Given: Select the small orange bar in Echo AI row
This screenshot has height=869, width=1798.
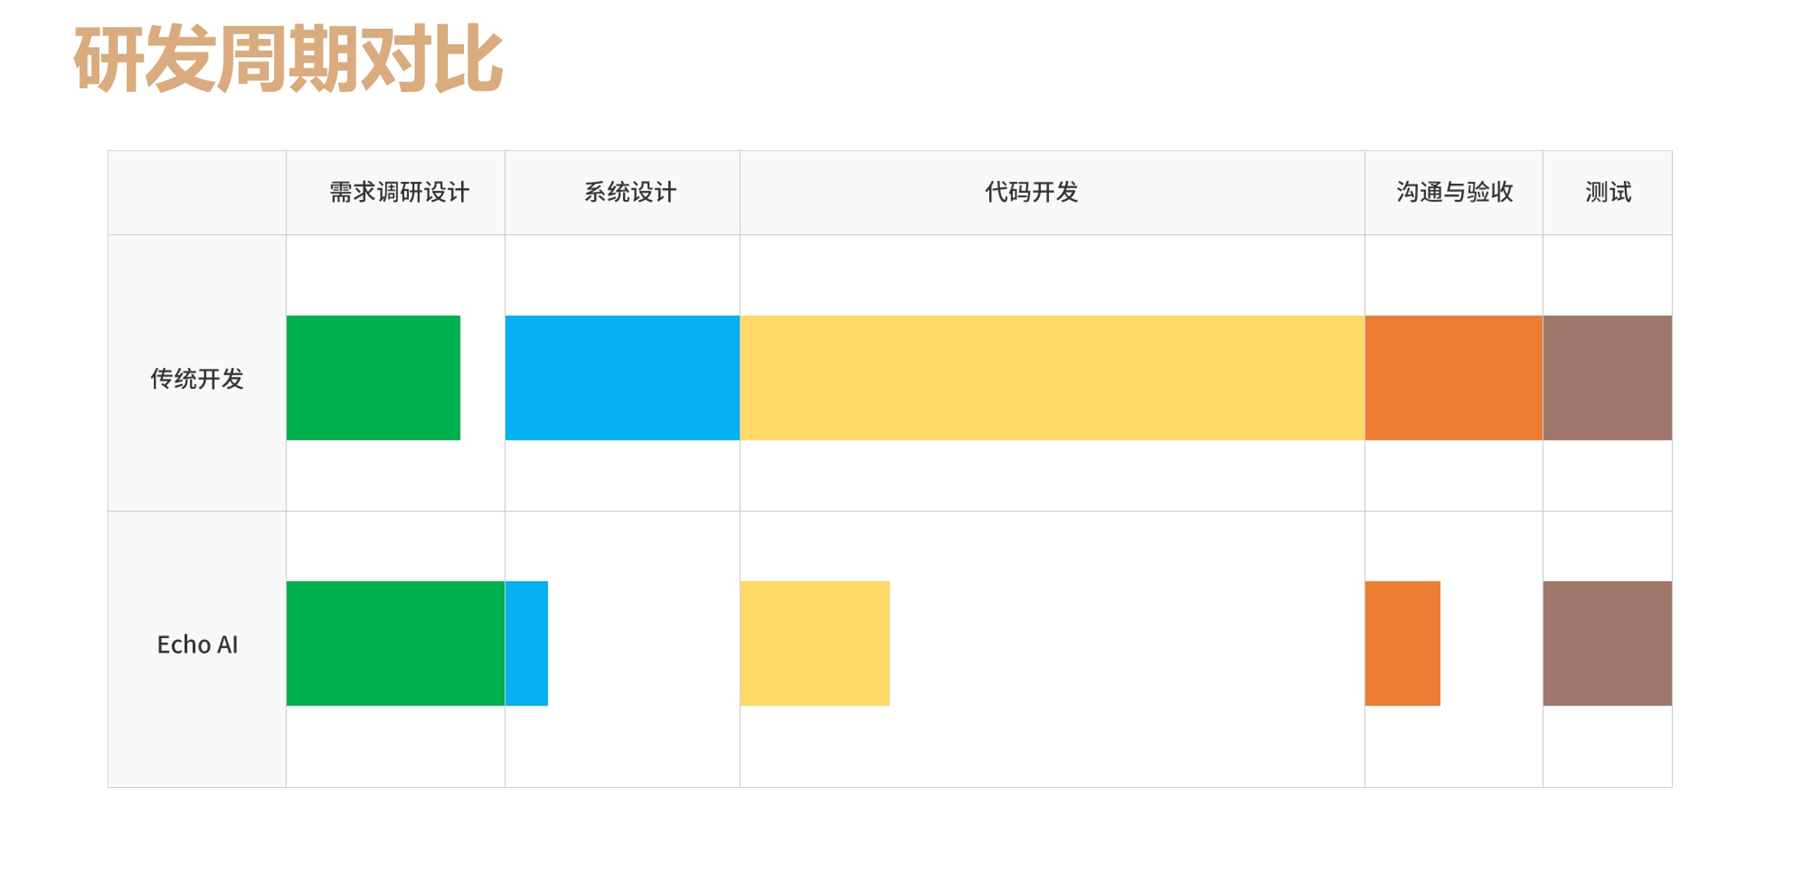Looking at the screenshot, I should [1402, 643].
